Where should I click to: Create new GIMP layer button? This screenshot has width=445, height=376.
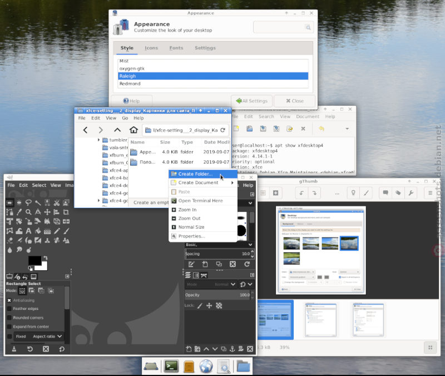click(x=189, y=349)
